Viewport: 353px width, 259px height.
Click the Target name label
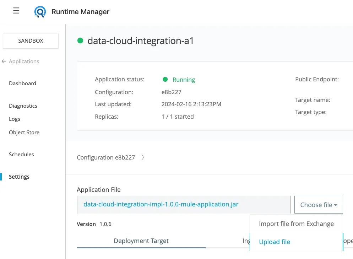click(313, 100)
